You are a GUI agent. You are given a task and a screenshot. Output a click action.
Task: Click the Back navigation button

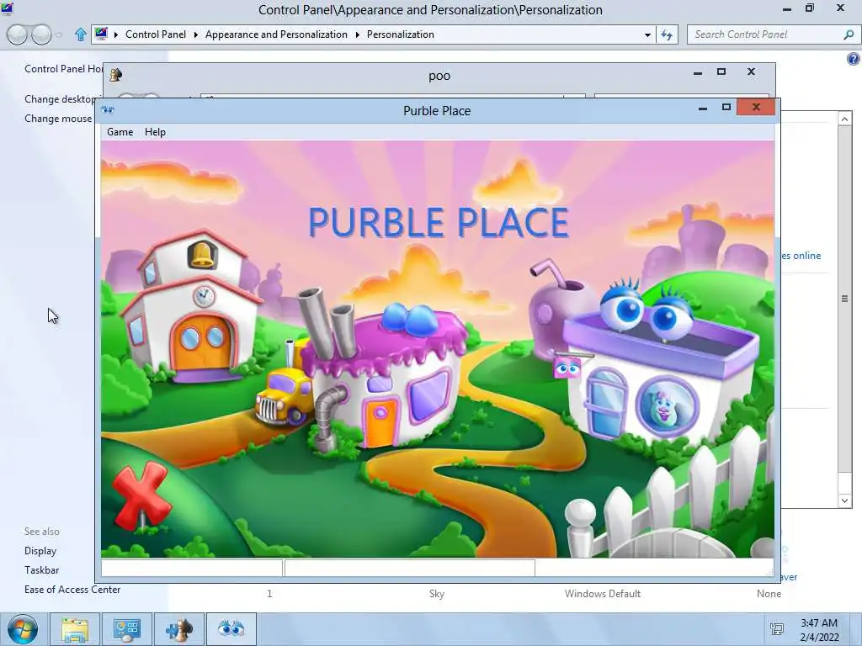17,34
